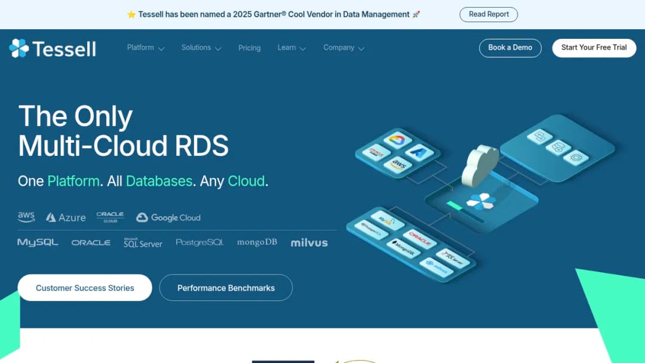Expand the Solutions menu

coord(202,48)
